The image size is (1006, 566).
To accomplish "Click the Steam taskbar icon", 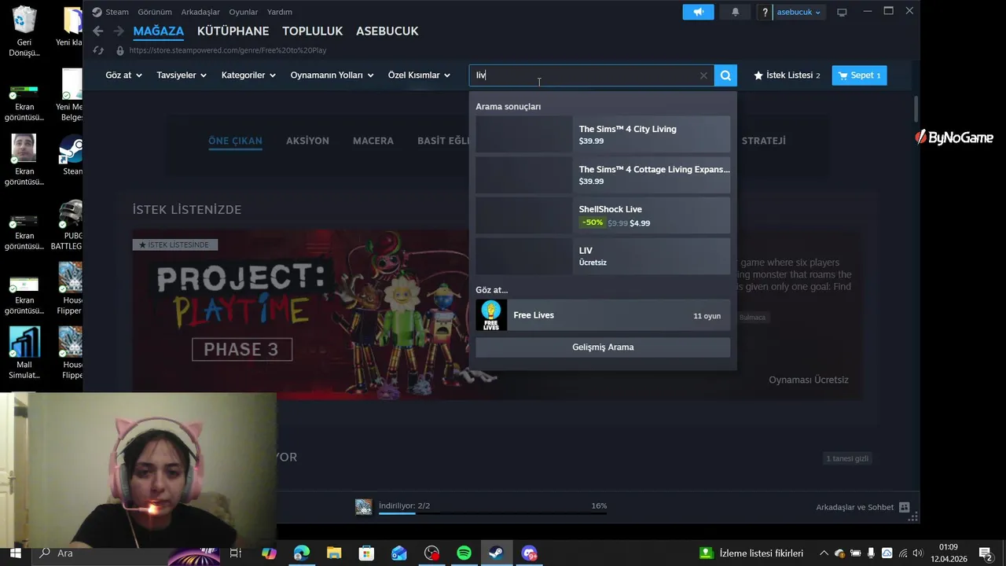I will [497, 553].
